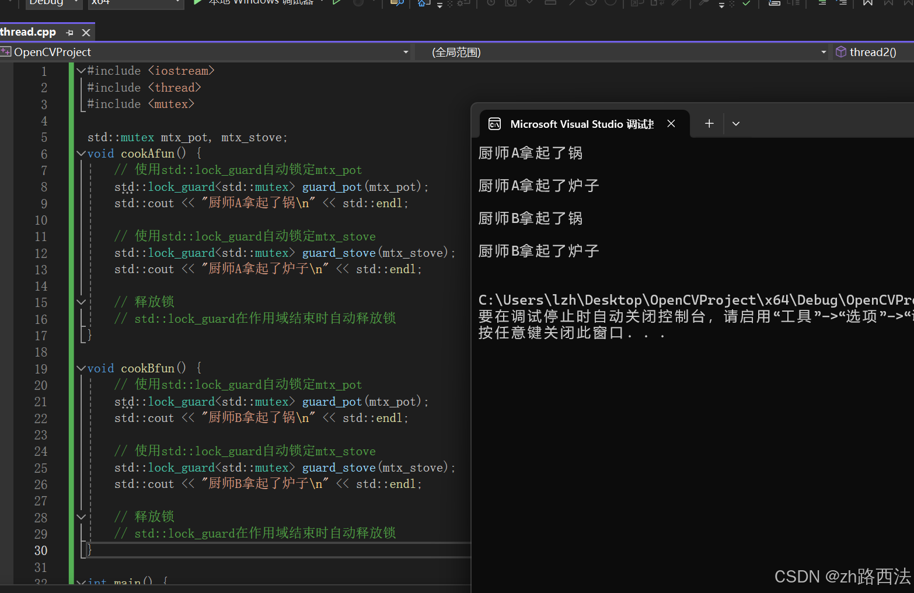The width and height of the screenshot is (914, 593).
Task: Click the cout '厨师A拿起了炉子' code line
Action: pos(268,269)
